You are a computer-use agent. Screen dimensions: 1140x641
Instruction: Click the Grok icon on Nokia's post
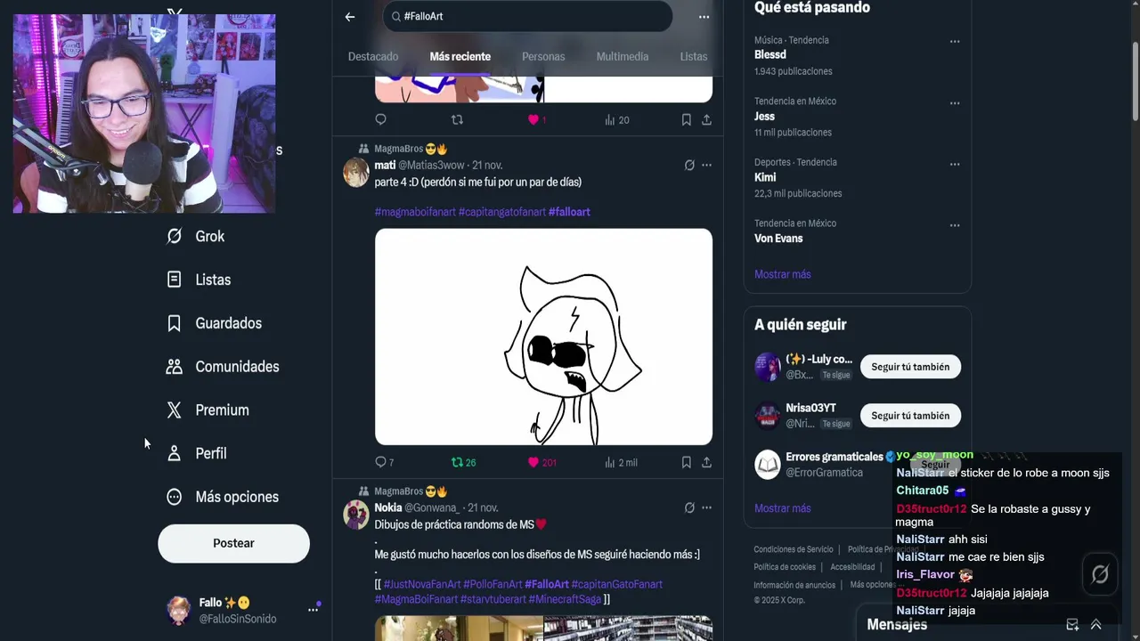point(688,507)
